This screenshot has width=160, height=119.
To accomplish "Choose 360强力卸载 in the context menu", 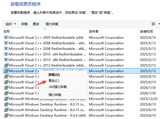I will pos(58,87).
